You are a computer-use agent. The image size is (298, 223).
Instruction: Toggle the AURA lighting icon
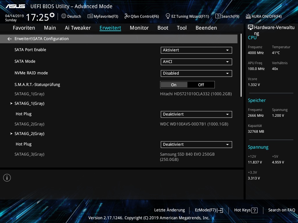248,16
